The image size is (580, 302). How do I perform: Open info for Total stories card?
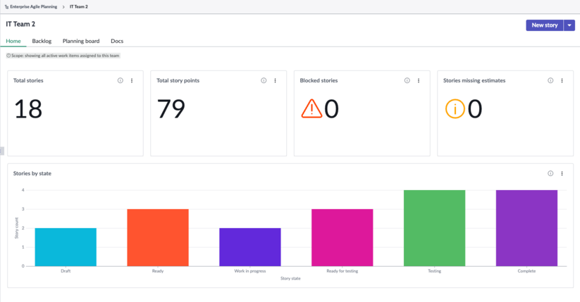[121, 80]
